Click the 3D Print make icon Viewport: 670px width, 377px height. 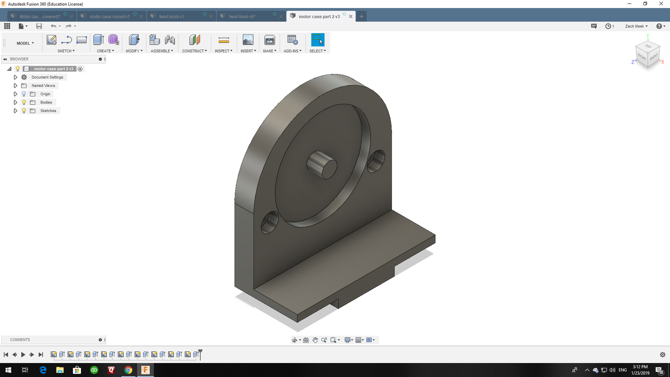(x=269, y=40)
